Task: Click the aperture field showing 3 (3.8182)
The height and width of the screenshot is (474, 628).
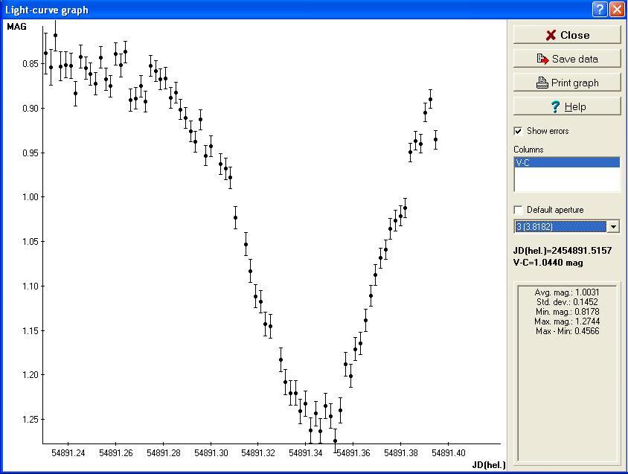Action: point(560,227)
